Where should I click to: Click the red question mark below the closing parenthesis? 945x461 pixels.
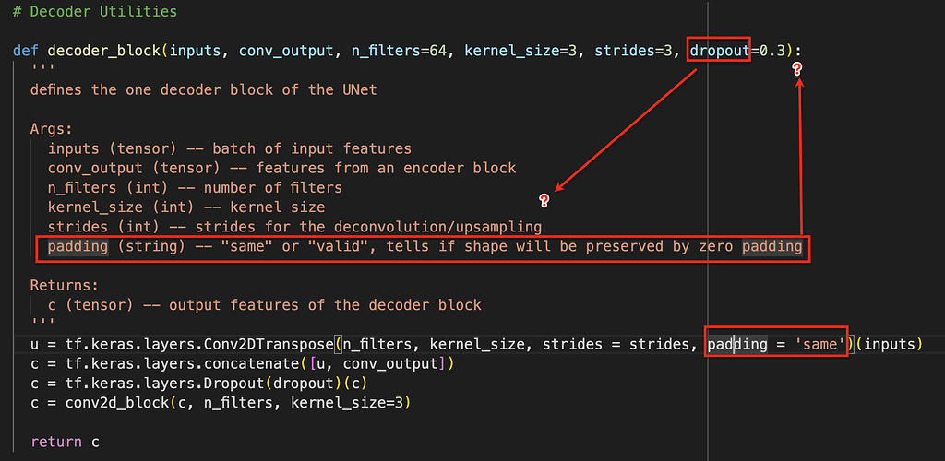tap(797, 69)
